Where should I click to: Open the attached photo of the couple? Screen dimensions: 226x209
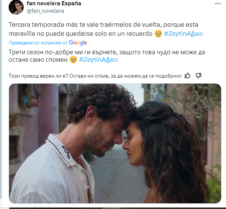[x=115, y=143]
